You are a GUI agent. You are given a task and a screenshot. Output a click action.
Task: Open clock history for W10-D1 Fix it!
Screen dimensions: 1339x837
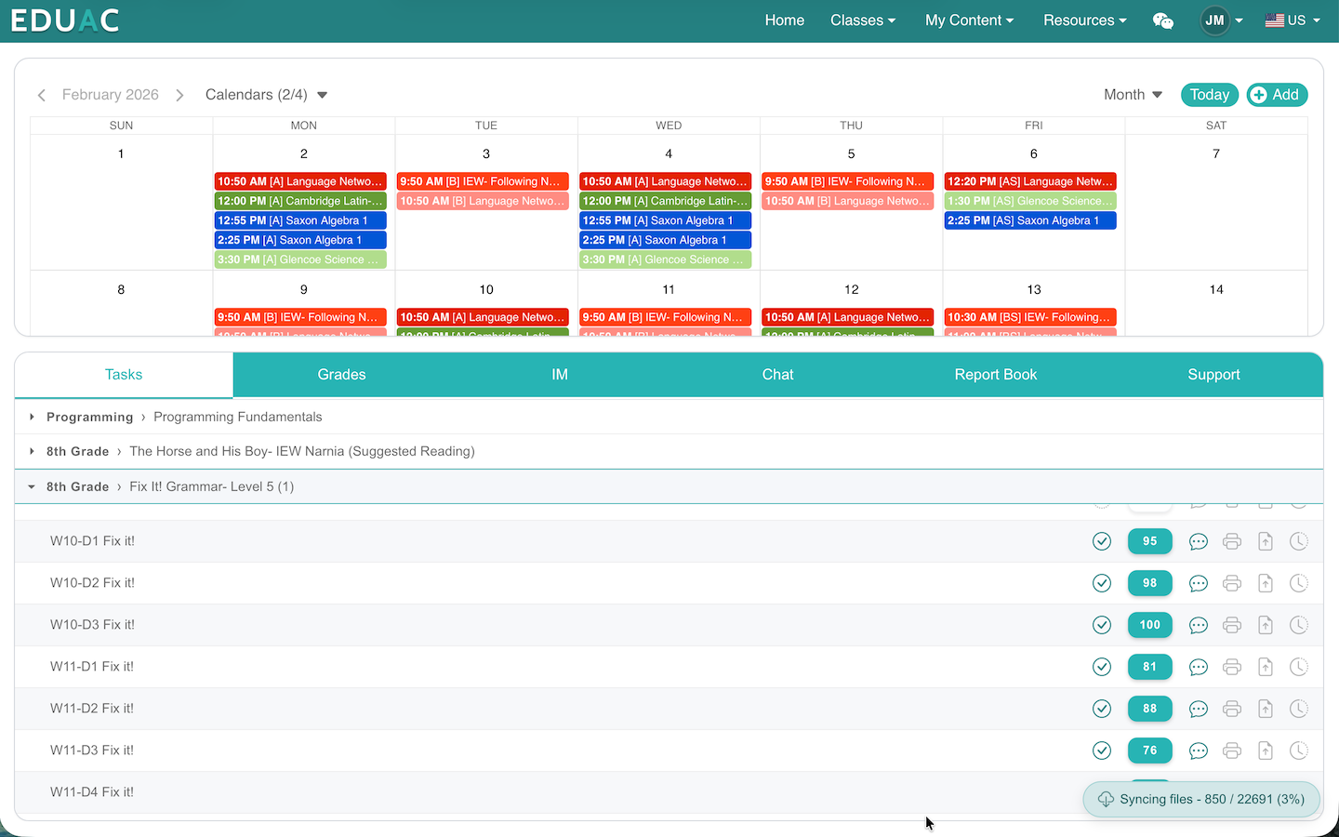(1299, 541)
